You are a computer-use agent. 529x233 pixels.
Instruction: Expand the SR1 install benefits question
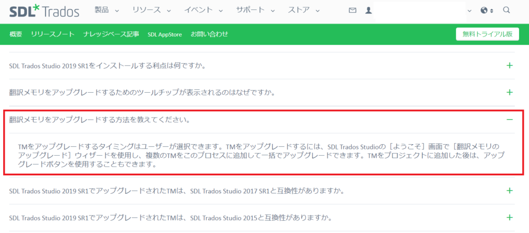509,65
